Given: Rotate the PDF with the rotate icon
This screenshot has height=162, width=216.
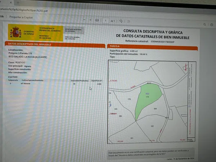Looking at the screenshot, I should click(121, 21).
